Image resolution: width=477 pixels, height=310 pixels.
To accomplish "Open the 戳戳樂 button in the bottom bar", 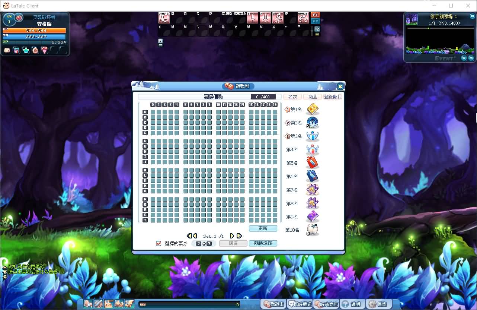I will tap(273, 304).
